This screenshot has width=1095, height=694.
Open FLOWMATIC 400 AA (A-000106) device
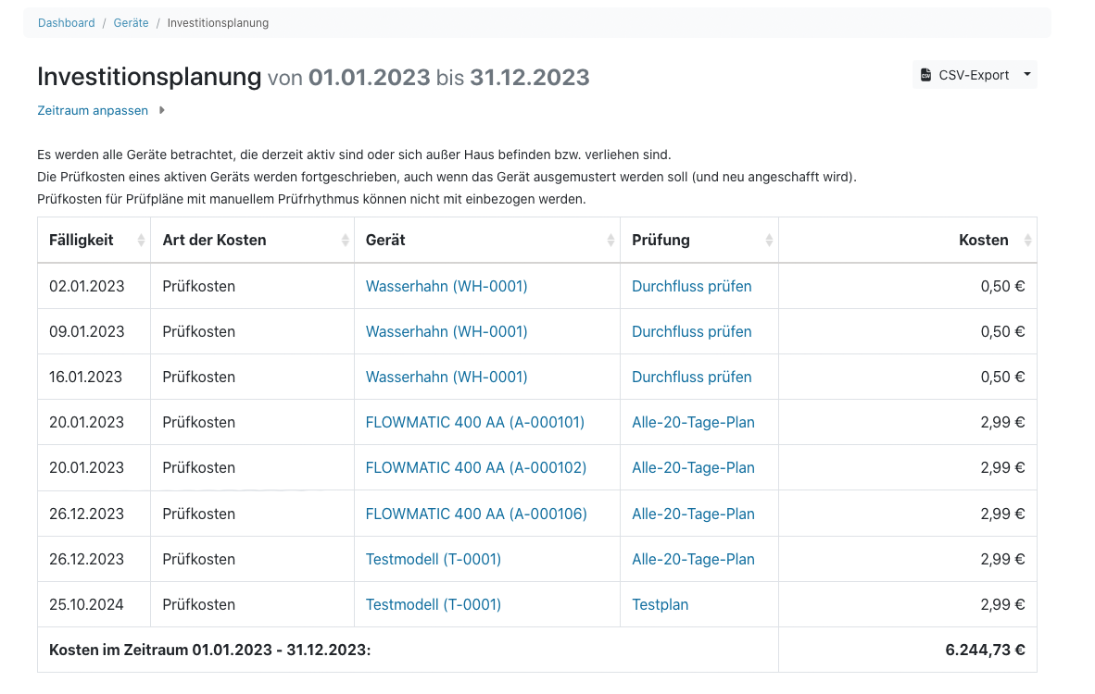[476, 514]
